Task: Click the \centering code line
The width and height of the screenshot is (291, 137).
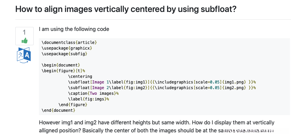Action: point(80,76)
